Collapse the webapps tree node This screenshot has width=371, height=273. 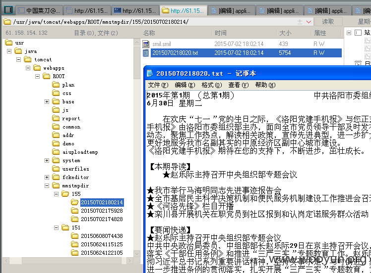pyautogui.click(x=28, y=68)
